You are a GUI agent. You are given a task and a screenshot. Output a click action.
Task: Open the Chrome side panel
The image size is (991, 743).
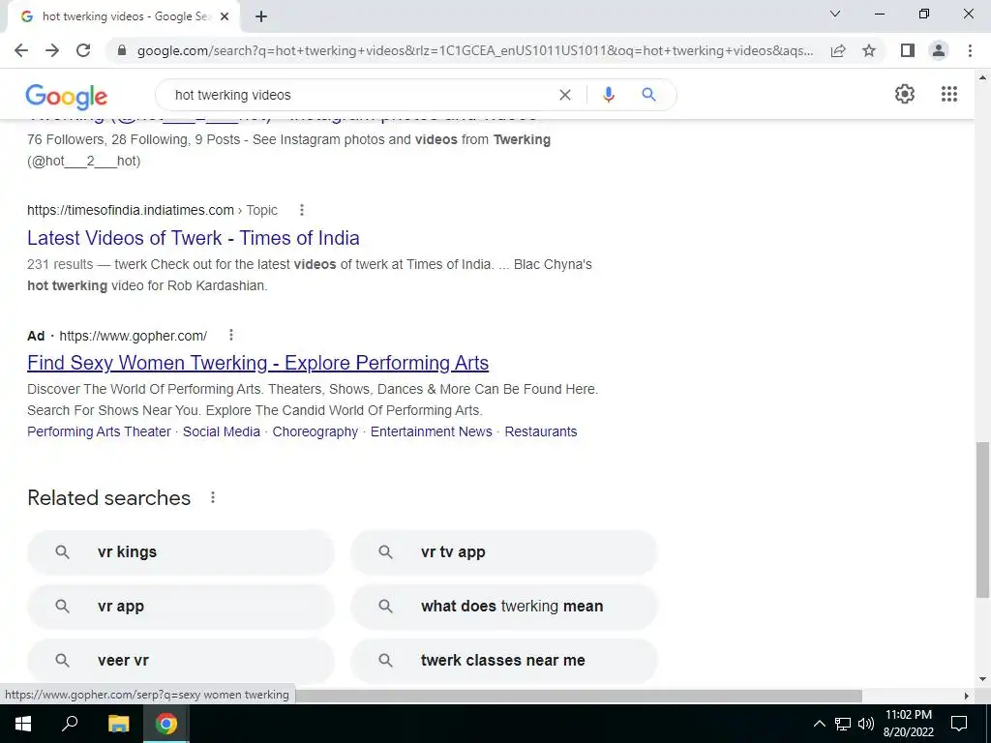click(x=908, y=50)
